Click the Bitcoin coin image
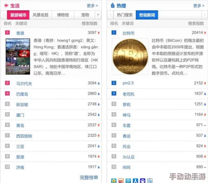This screenshot has width=208, height=183. coord(130,56)
